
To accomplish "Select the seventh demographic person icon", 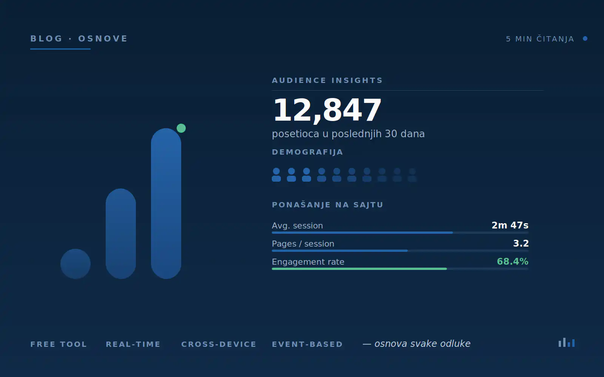I will (x=367, y=175).
